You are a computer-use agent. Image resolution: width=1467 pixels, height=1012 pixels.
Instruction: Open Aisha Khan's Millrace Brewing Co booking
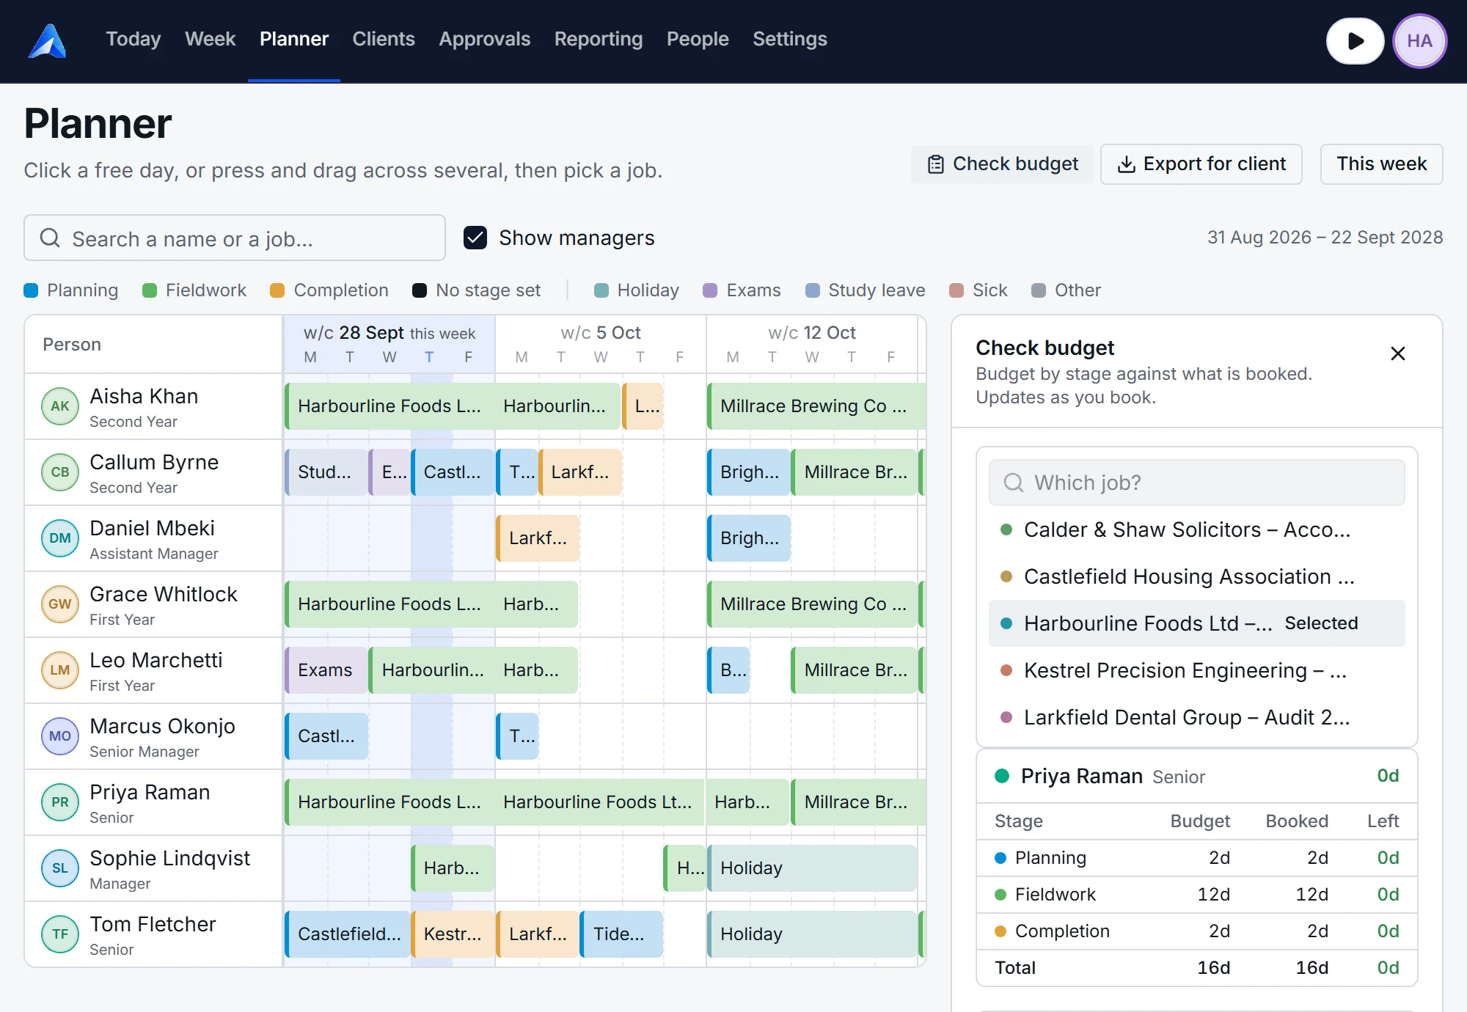(x=816, y=406)
